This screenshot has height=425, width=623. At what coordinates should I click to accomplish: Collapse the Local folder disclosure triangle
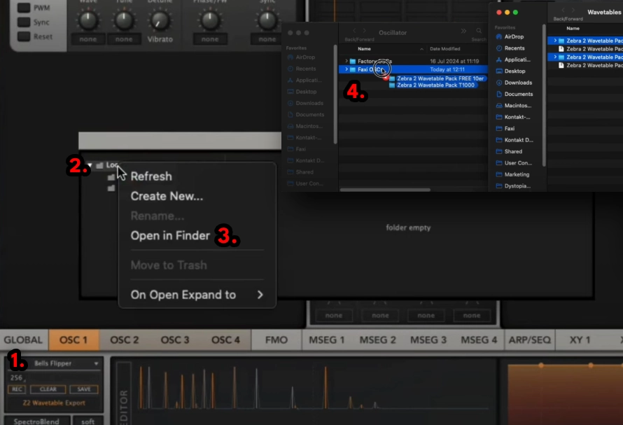[x=90, y=165]
